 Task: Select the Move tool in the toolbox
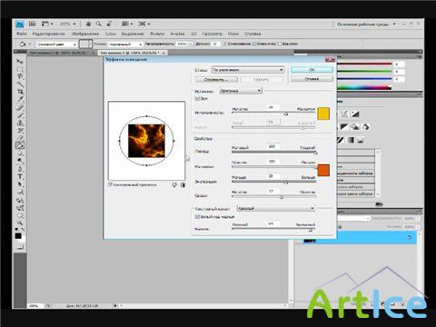(20, 62)
